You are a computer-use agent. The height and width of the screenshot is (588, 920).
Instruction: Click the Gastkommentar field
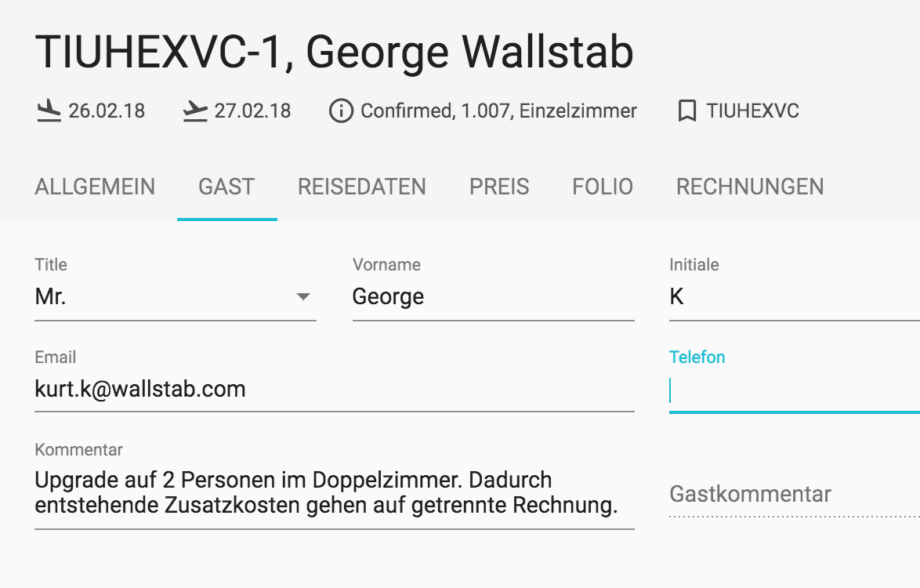pos(795,494)
